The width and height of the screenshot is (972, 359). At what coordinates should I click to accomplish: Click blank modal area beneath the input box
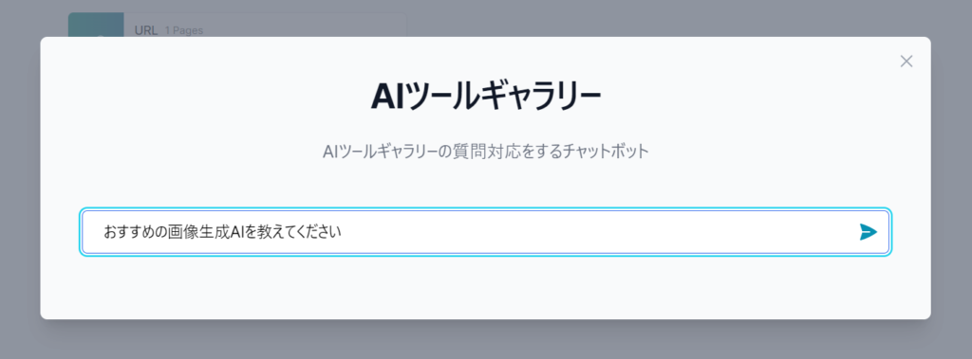(x=485, y=286)
